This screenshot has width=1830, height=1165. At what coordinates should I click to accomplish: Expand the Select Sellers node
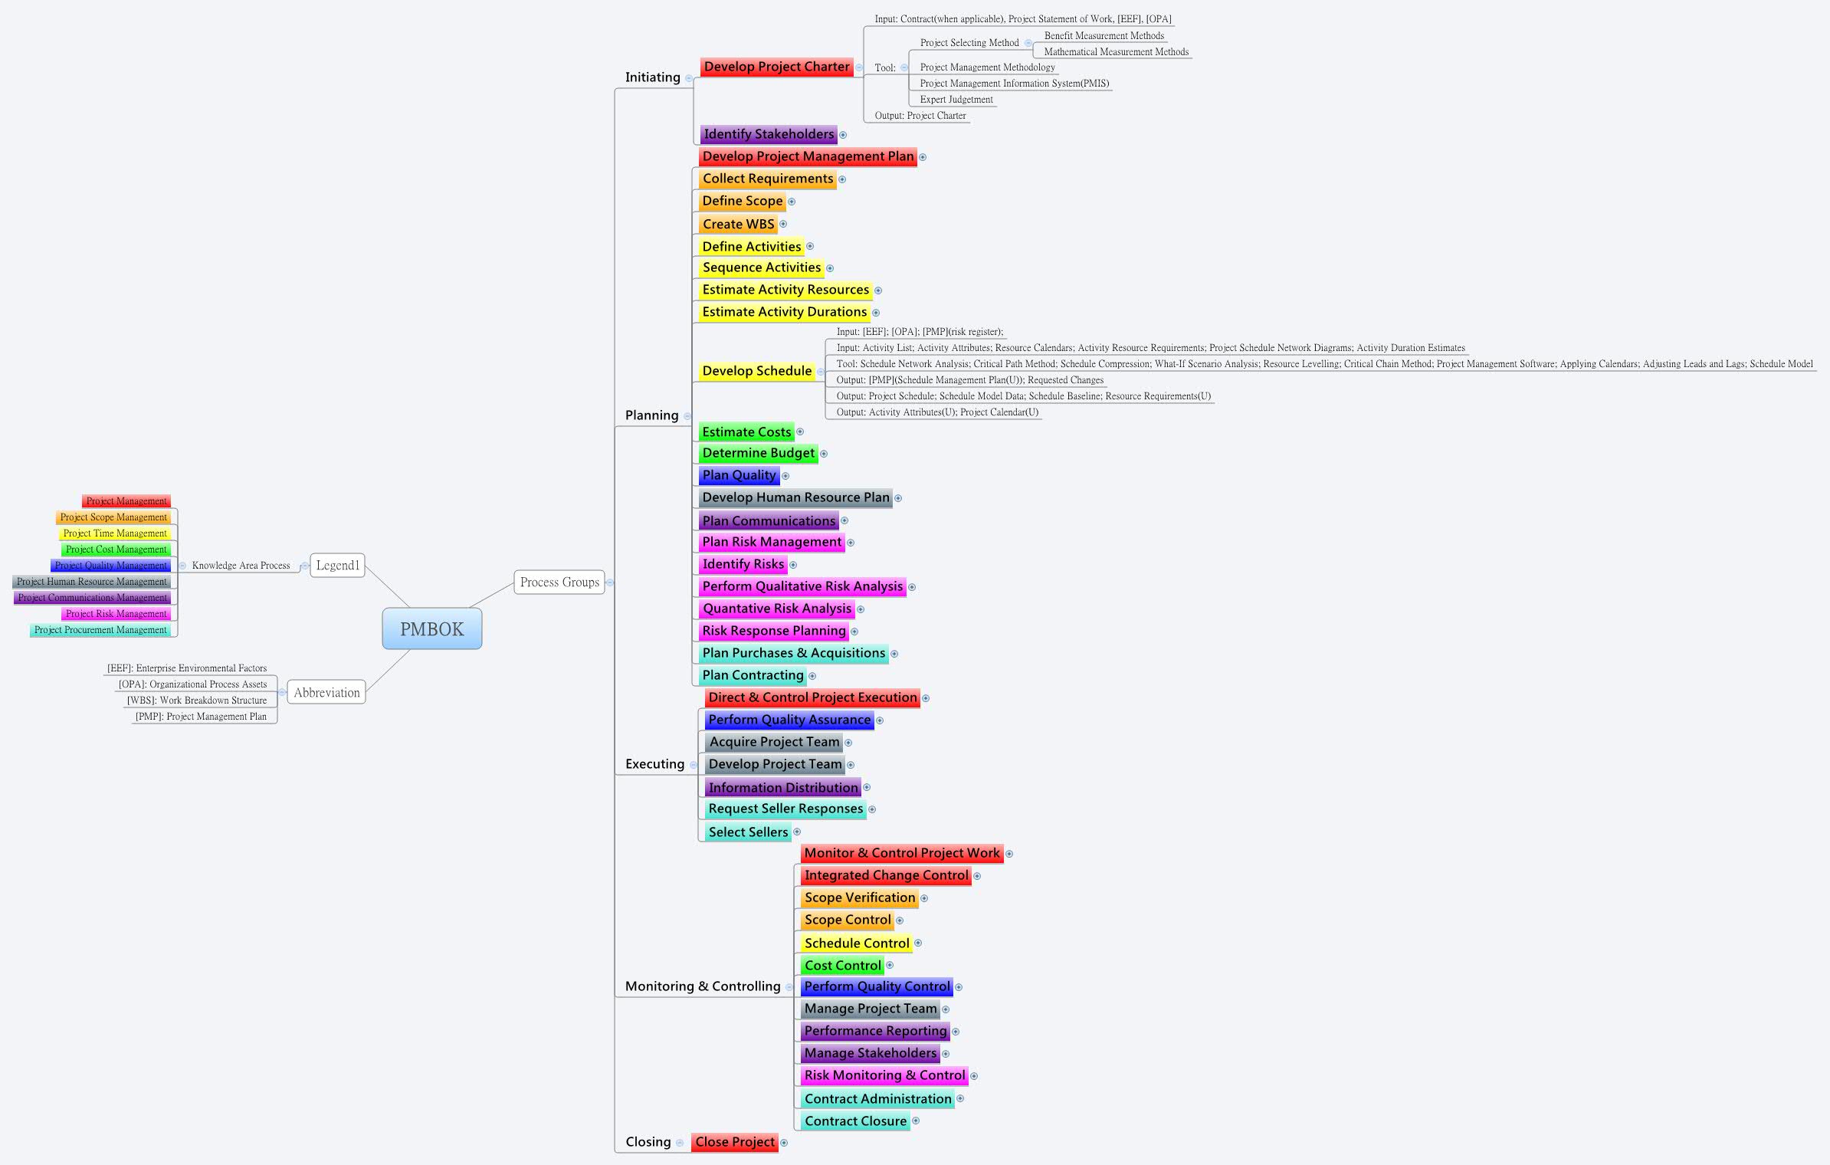pyautogui.click(x=797, y=832)
